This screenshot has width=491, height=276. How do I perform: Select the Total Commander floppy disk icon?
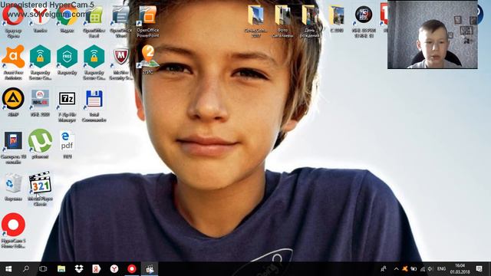point(94,100)
